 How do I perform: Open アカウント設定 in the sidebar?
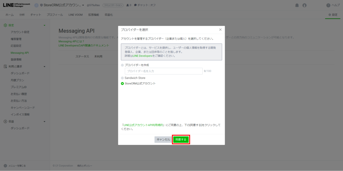pyautogui.click(x=20, y=32)
